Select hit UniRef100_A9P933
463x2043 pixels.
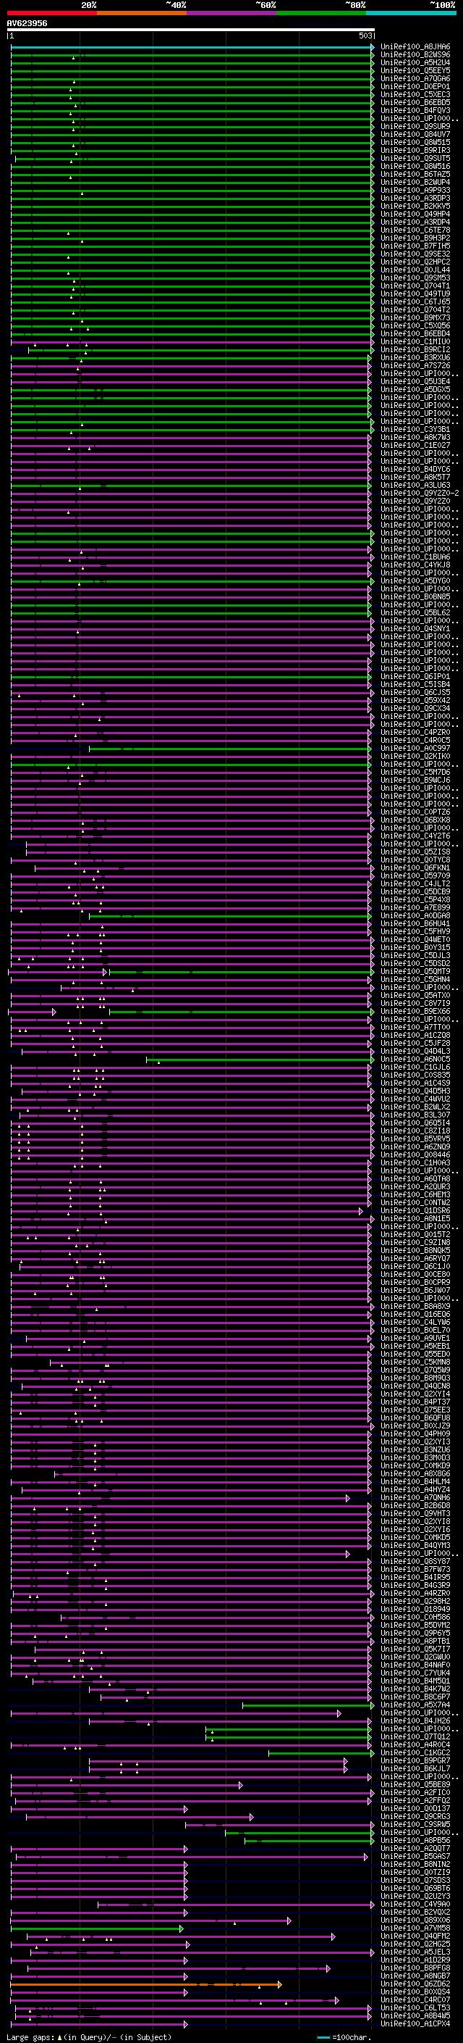415,191
